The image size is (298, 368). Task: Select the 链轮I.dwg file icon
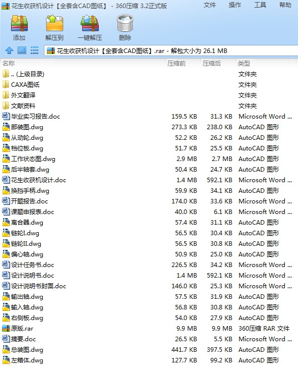coord(6,233)
